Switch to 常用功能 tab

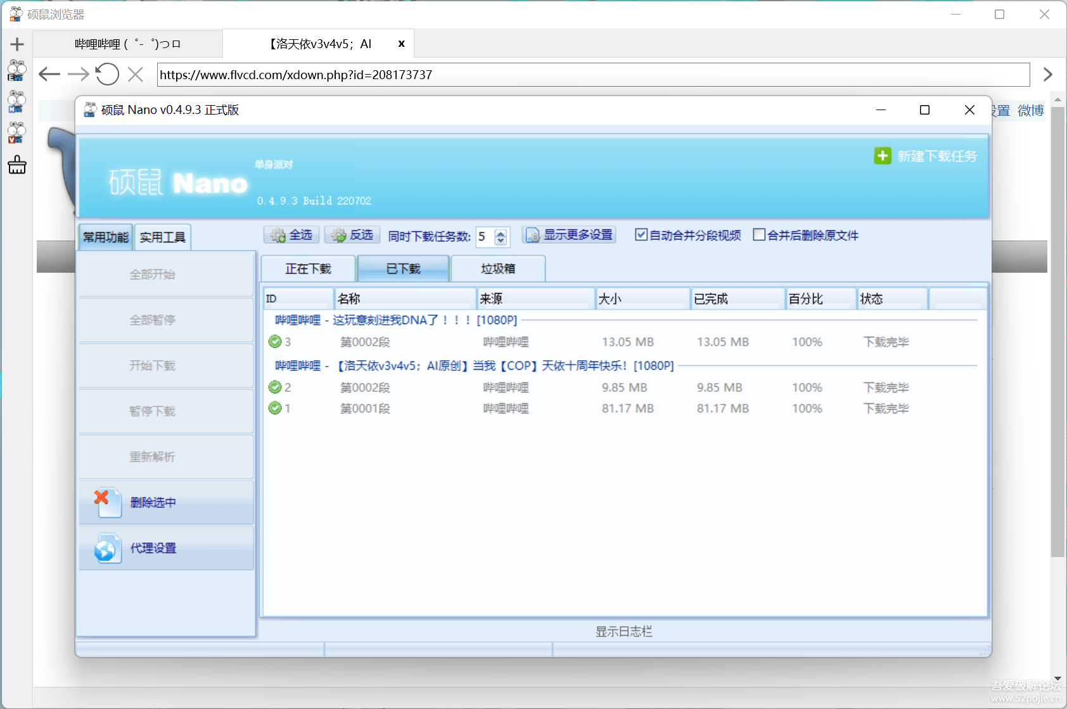pos(106,237)
